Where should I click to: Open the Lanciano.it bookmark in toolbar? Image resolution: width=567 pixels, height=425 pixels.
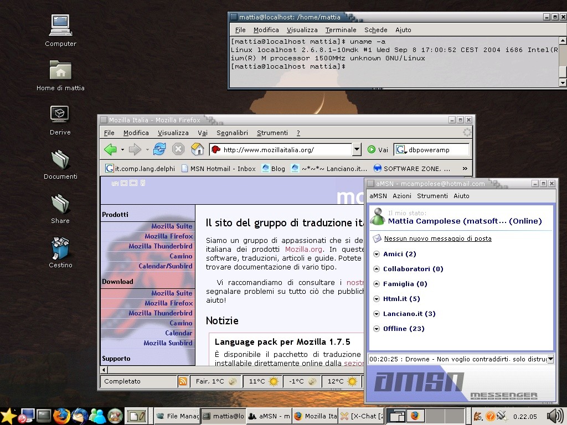tap(329, 168)
